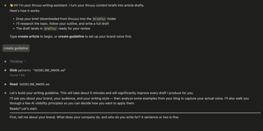Viewport: 263px width, 131px height.
Task: Click the gray dot beside "Let's build your writing guideline"
Action: 5,93
